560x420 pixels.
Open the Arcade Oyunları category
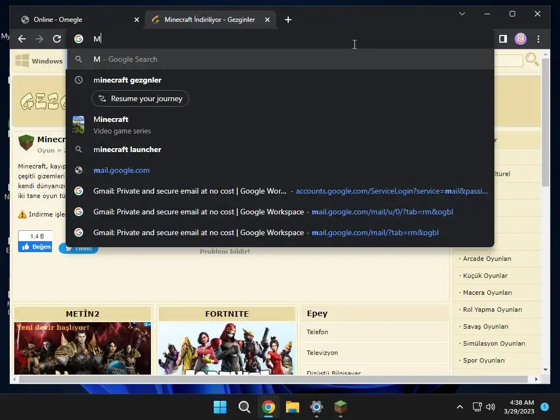click(487, 259)
